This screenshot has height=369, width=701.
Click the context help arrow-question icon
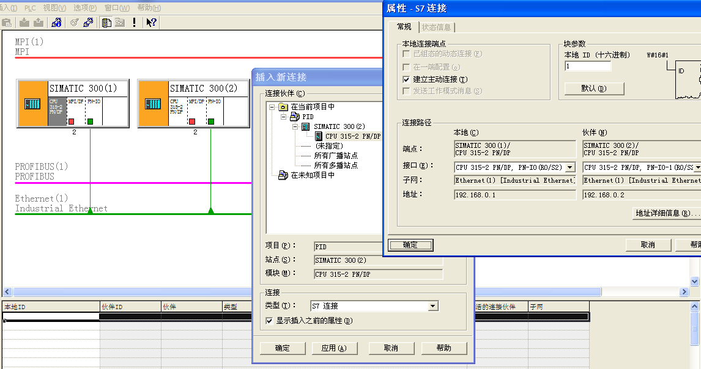click(x=151, y=23)
